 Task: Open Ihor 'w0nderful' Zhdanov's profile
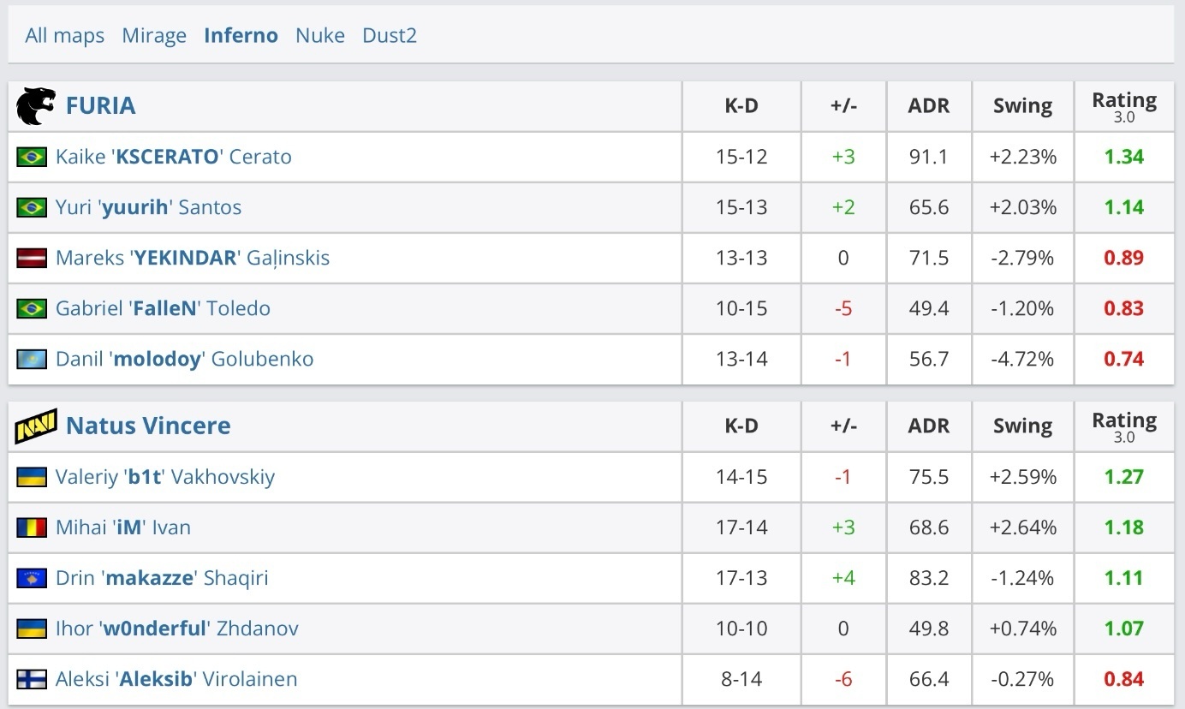point(177,629)
